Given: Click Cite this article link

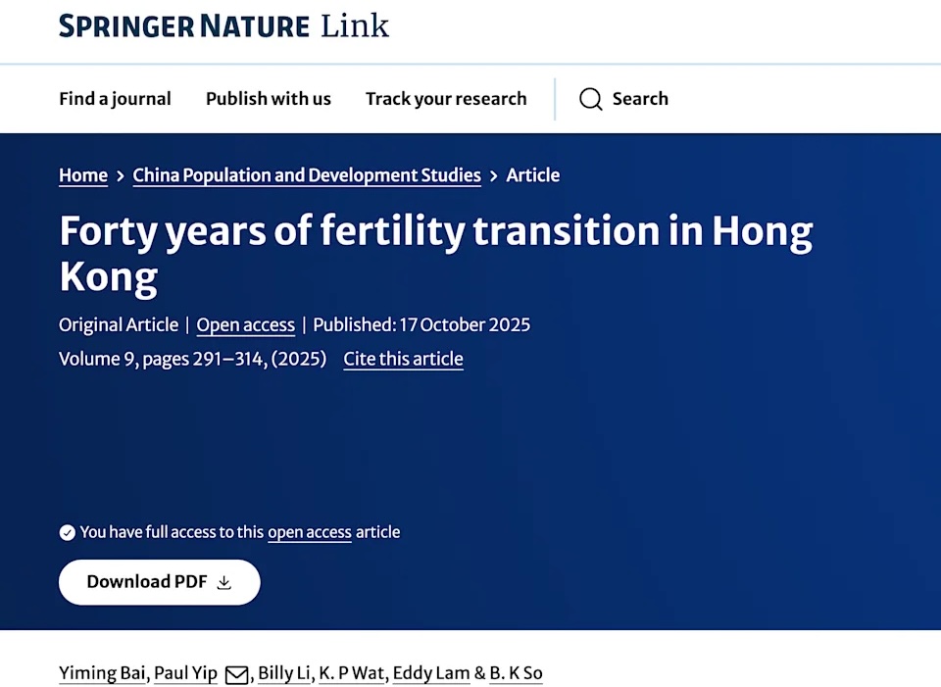Looking at the screenshot, I should click(403, 359).
